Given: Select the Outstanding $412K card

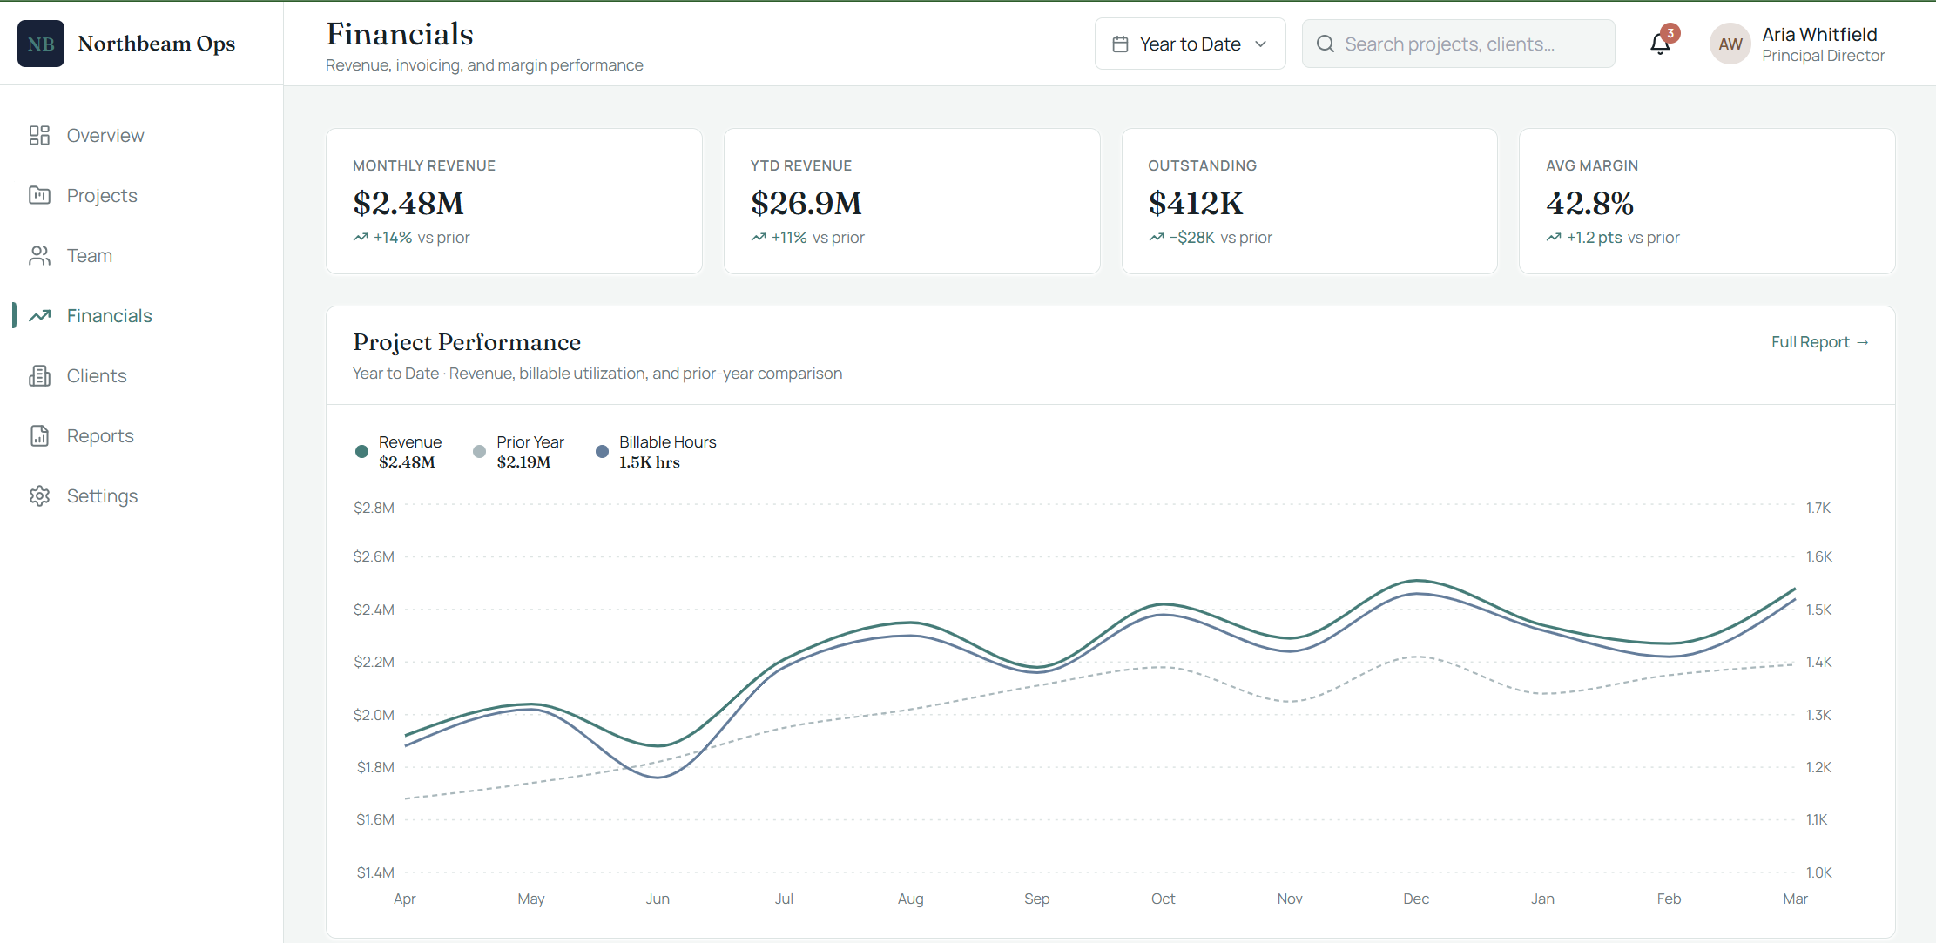Looking at the screenshot, I should [1310, 201].
